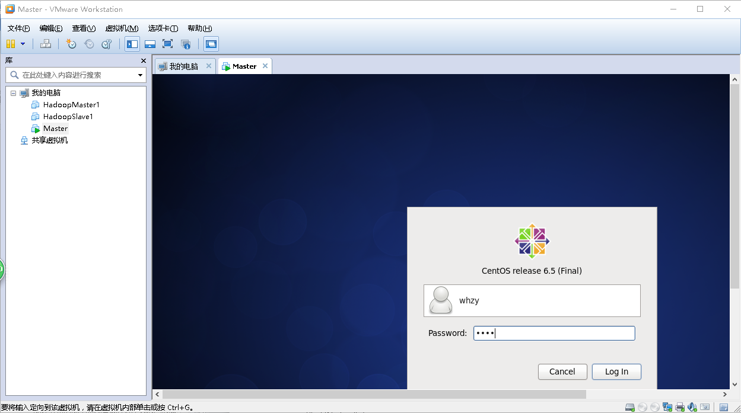Open the power options dropdown arrow
The image size is (741, 413).
[23, 44]
